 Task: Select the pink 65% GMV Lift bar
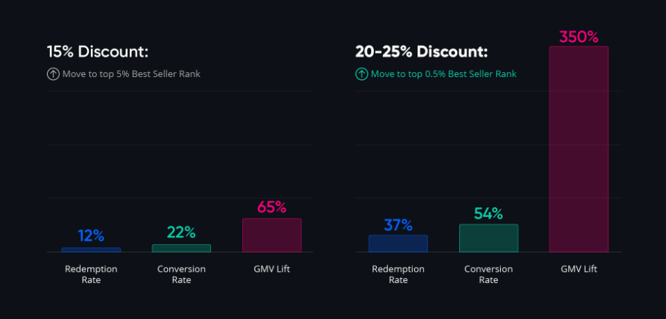pos(271,235)
